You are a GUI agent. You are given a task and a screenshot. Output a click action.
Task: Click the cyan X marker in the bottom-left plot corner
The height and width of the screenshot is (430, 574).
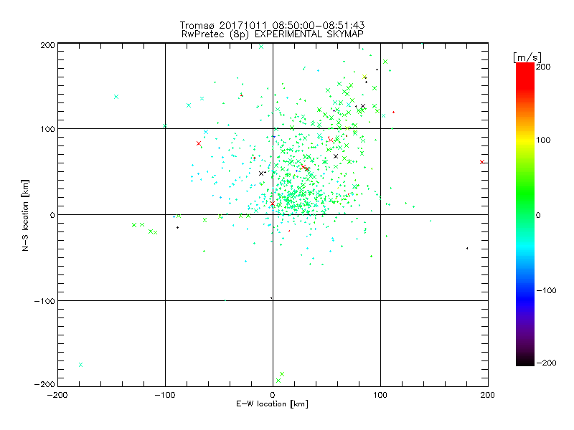(x=80, y=365)
